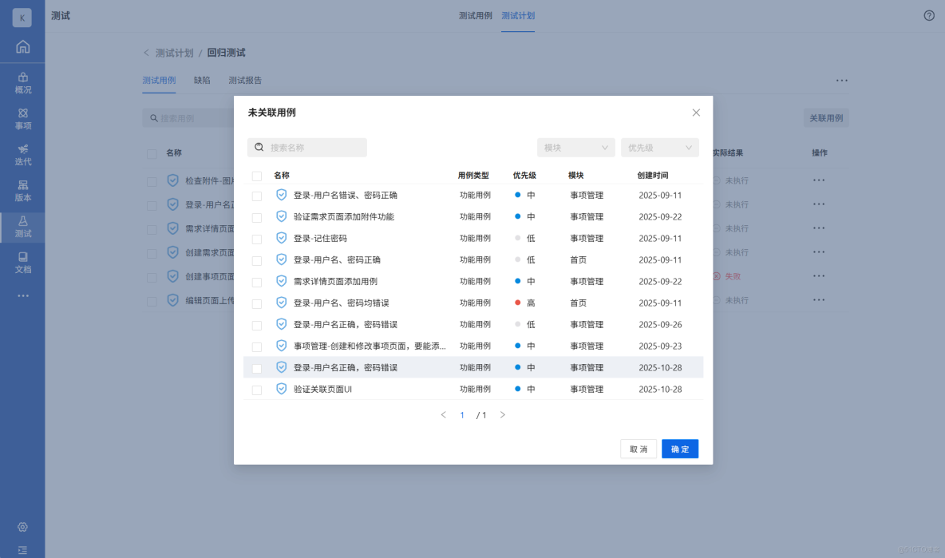Expand the sidebar more options ellipsis
Screen dimensions: 945x558
point(22,295)
